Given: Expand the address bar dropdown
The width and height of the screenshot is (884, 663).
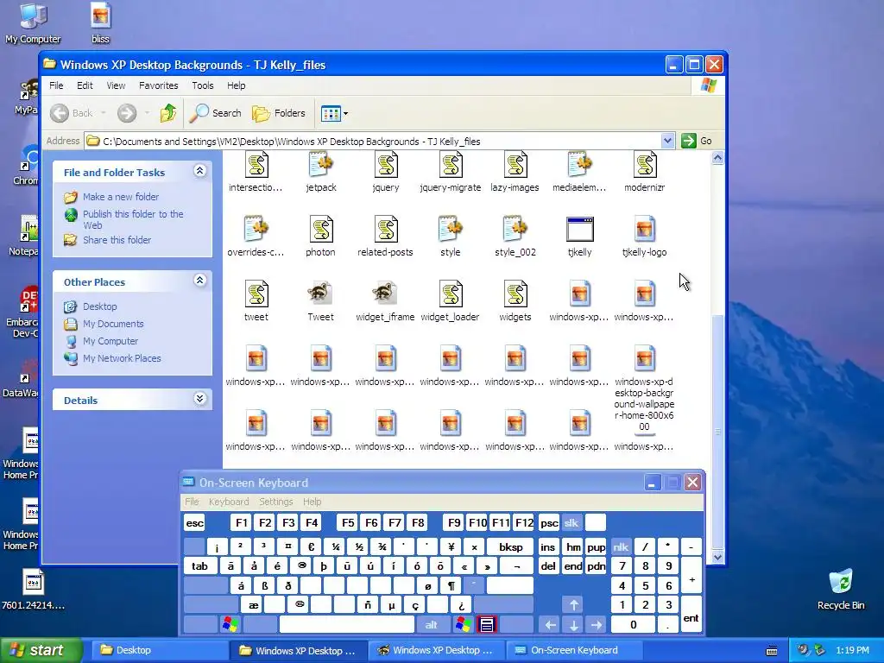Looking at the screenshot, I should coord(667,141).
